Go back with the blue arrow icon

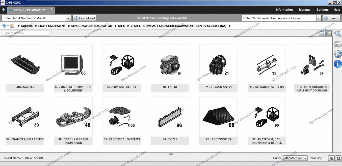pyautogui.click(x=4, y=26)
